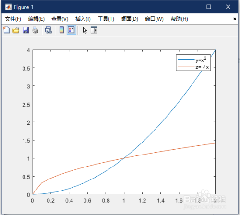Minimize the Figure 1 window
Image resolution: width=240 pixels, height=215 pixels.
coord(190,7)
